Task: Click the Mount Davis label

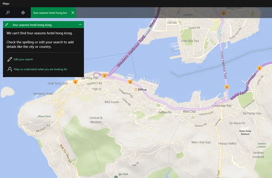Action: [x=44, y=117]
